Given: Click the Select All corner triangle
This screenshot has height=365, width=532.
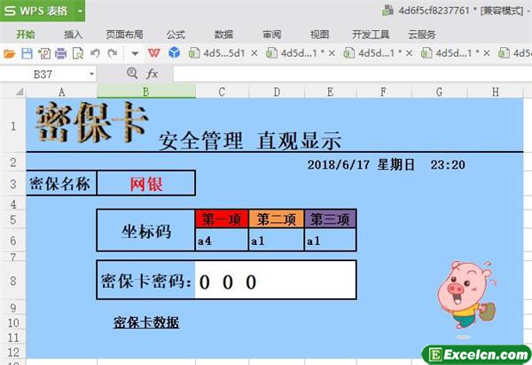Looking at the screenshot, I should [20, 91].
